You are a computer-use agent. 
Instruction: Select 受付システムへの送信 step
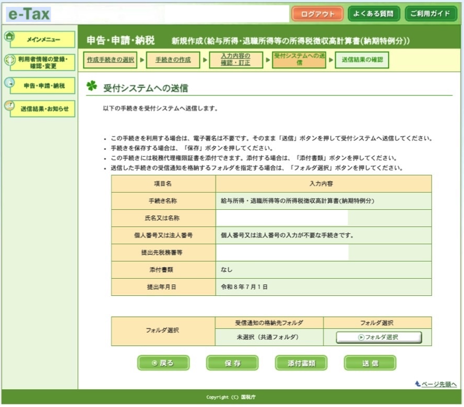[299, 60]
